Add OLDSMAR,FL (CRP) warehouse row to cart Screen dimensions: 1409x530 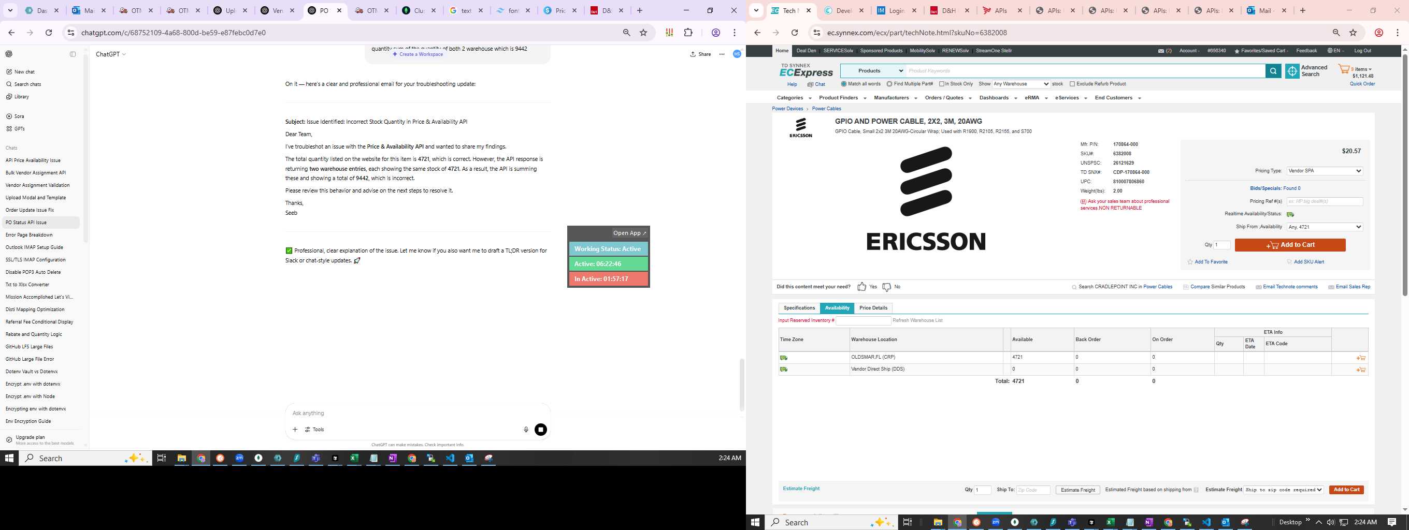(1361, 358)
